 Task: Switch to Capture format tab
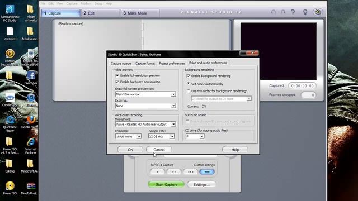coord(145,63)
